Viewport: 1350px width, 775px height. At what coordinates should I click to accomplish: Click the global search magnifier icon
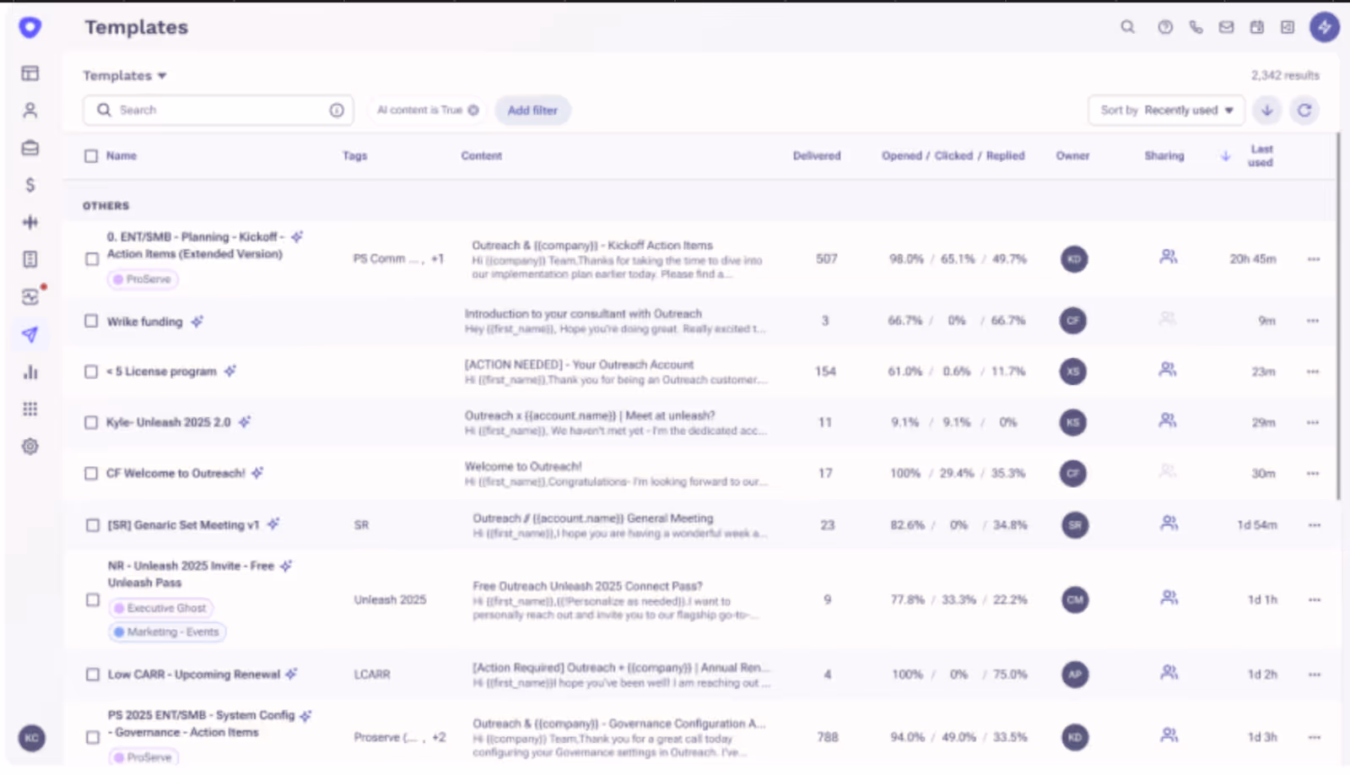tap(1127, 27)
